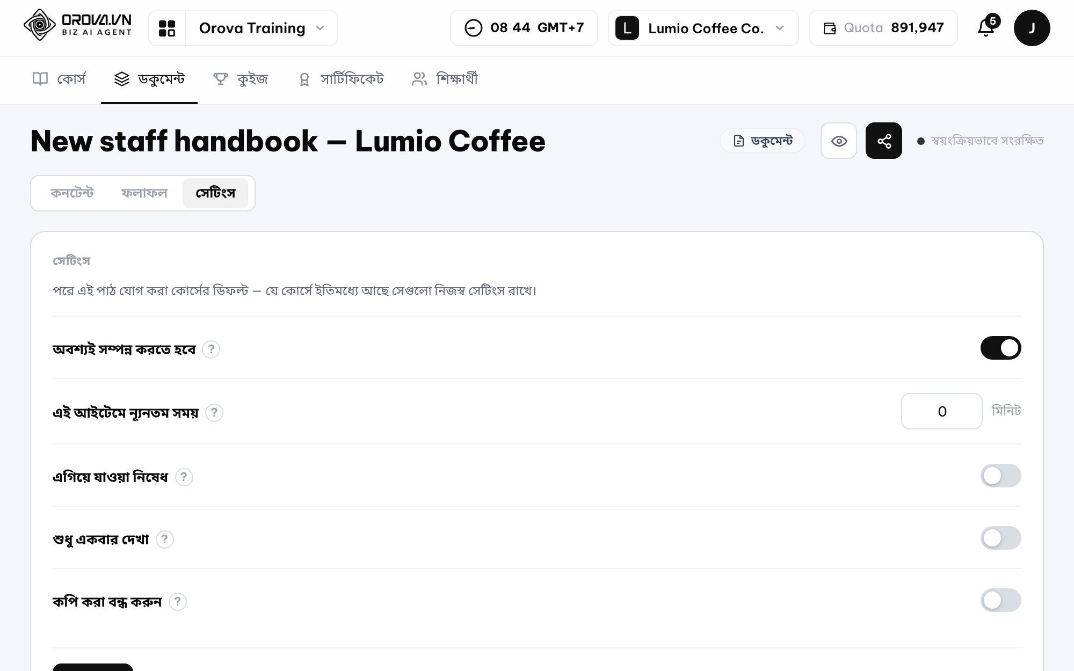The width and height of the screenshot is (1074, 671).
Task: Click the Quota 891,947 indicator
Action: tap(883, 28)
